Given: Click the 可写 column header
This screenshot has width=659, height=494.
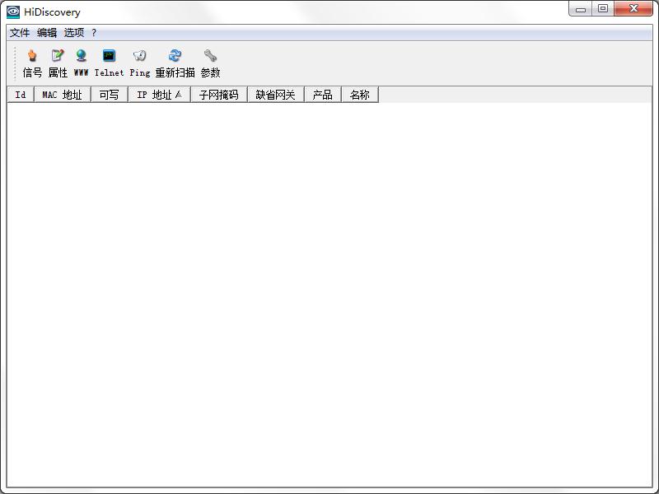Looking at the screenshot, I should (x=110, y=95).
